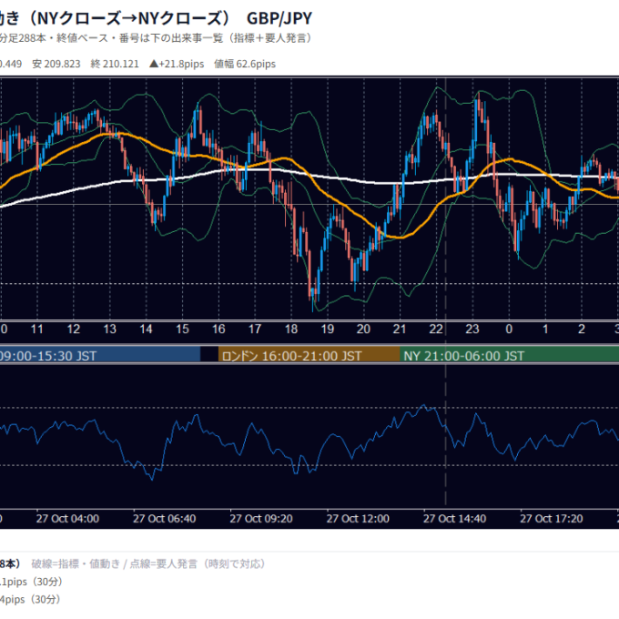619x619 pixels.
Task: Click hour label 14 on time axis
Action: 146,329
